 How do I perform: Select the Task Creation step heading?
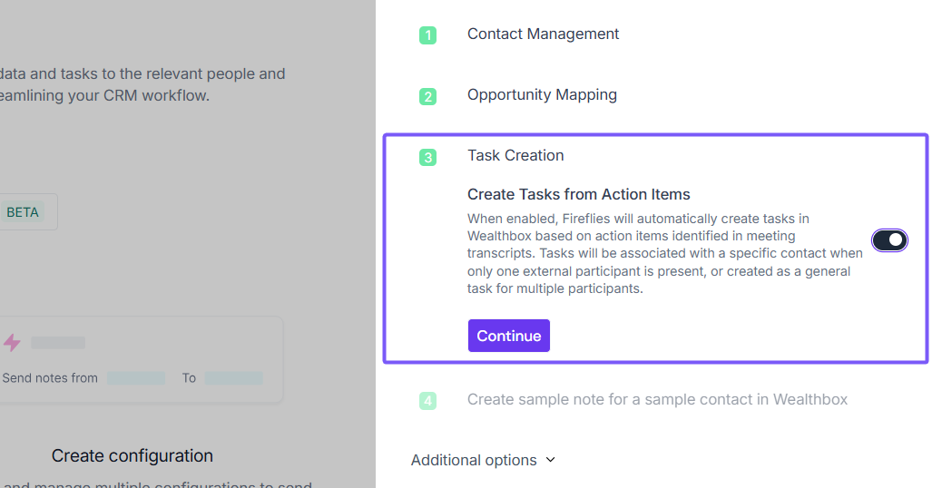tap(515, 155)
